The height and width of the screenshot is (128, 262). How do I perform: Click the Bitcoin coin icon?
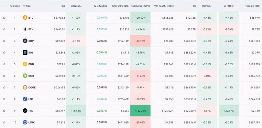point(25,18)
